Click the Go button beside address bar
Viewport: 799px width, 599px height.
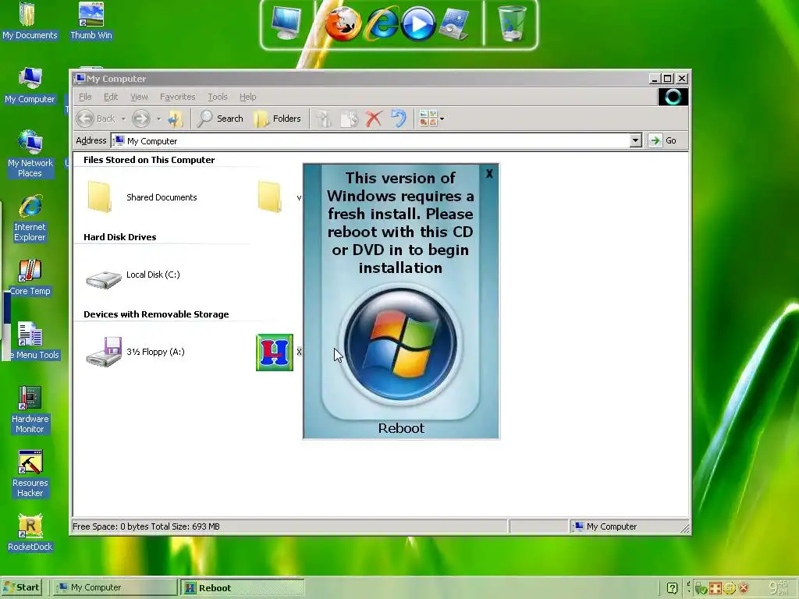pos(663,140)
